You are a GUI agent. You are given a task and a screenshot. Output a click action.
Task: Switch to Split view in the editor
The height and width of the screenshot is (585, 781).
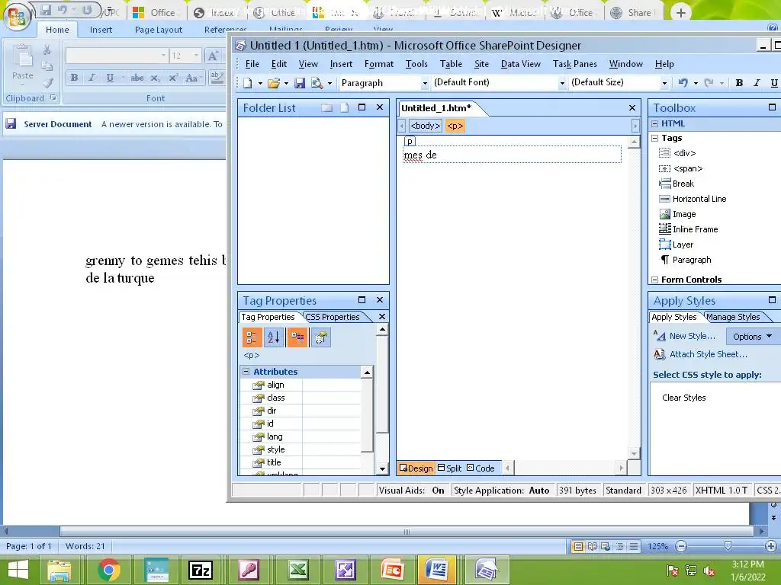[x=449, y=468]
